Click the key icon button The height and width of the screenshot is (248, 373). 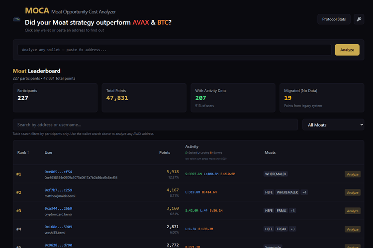coord(359,19)
